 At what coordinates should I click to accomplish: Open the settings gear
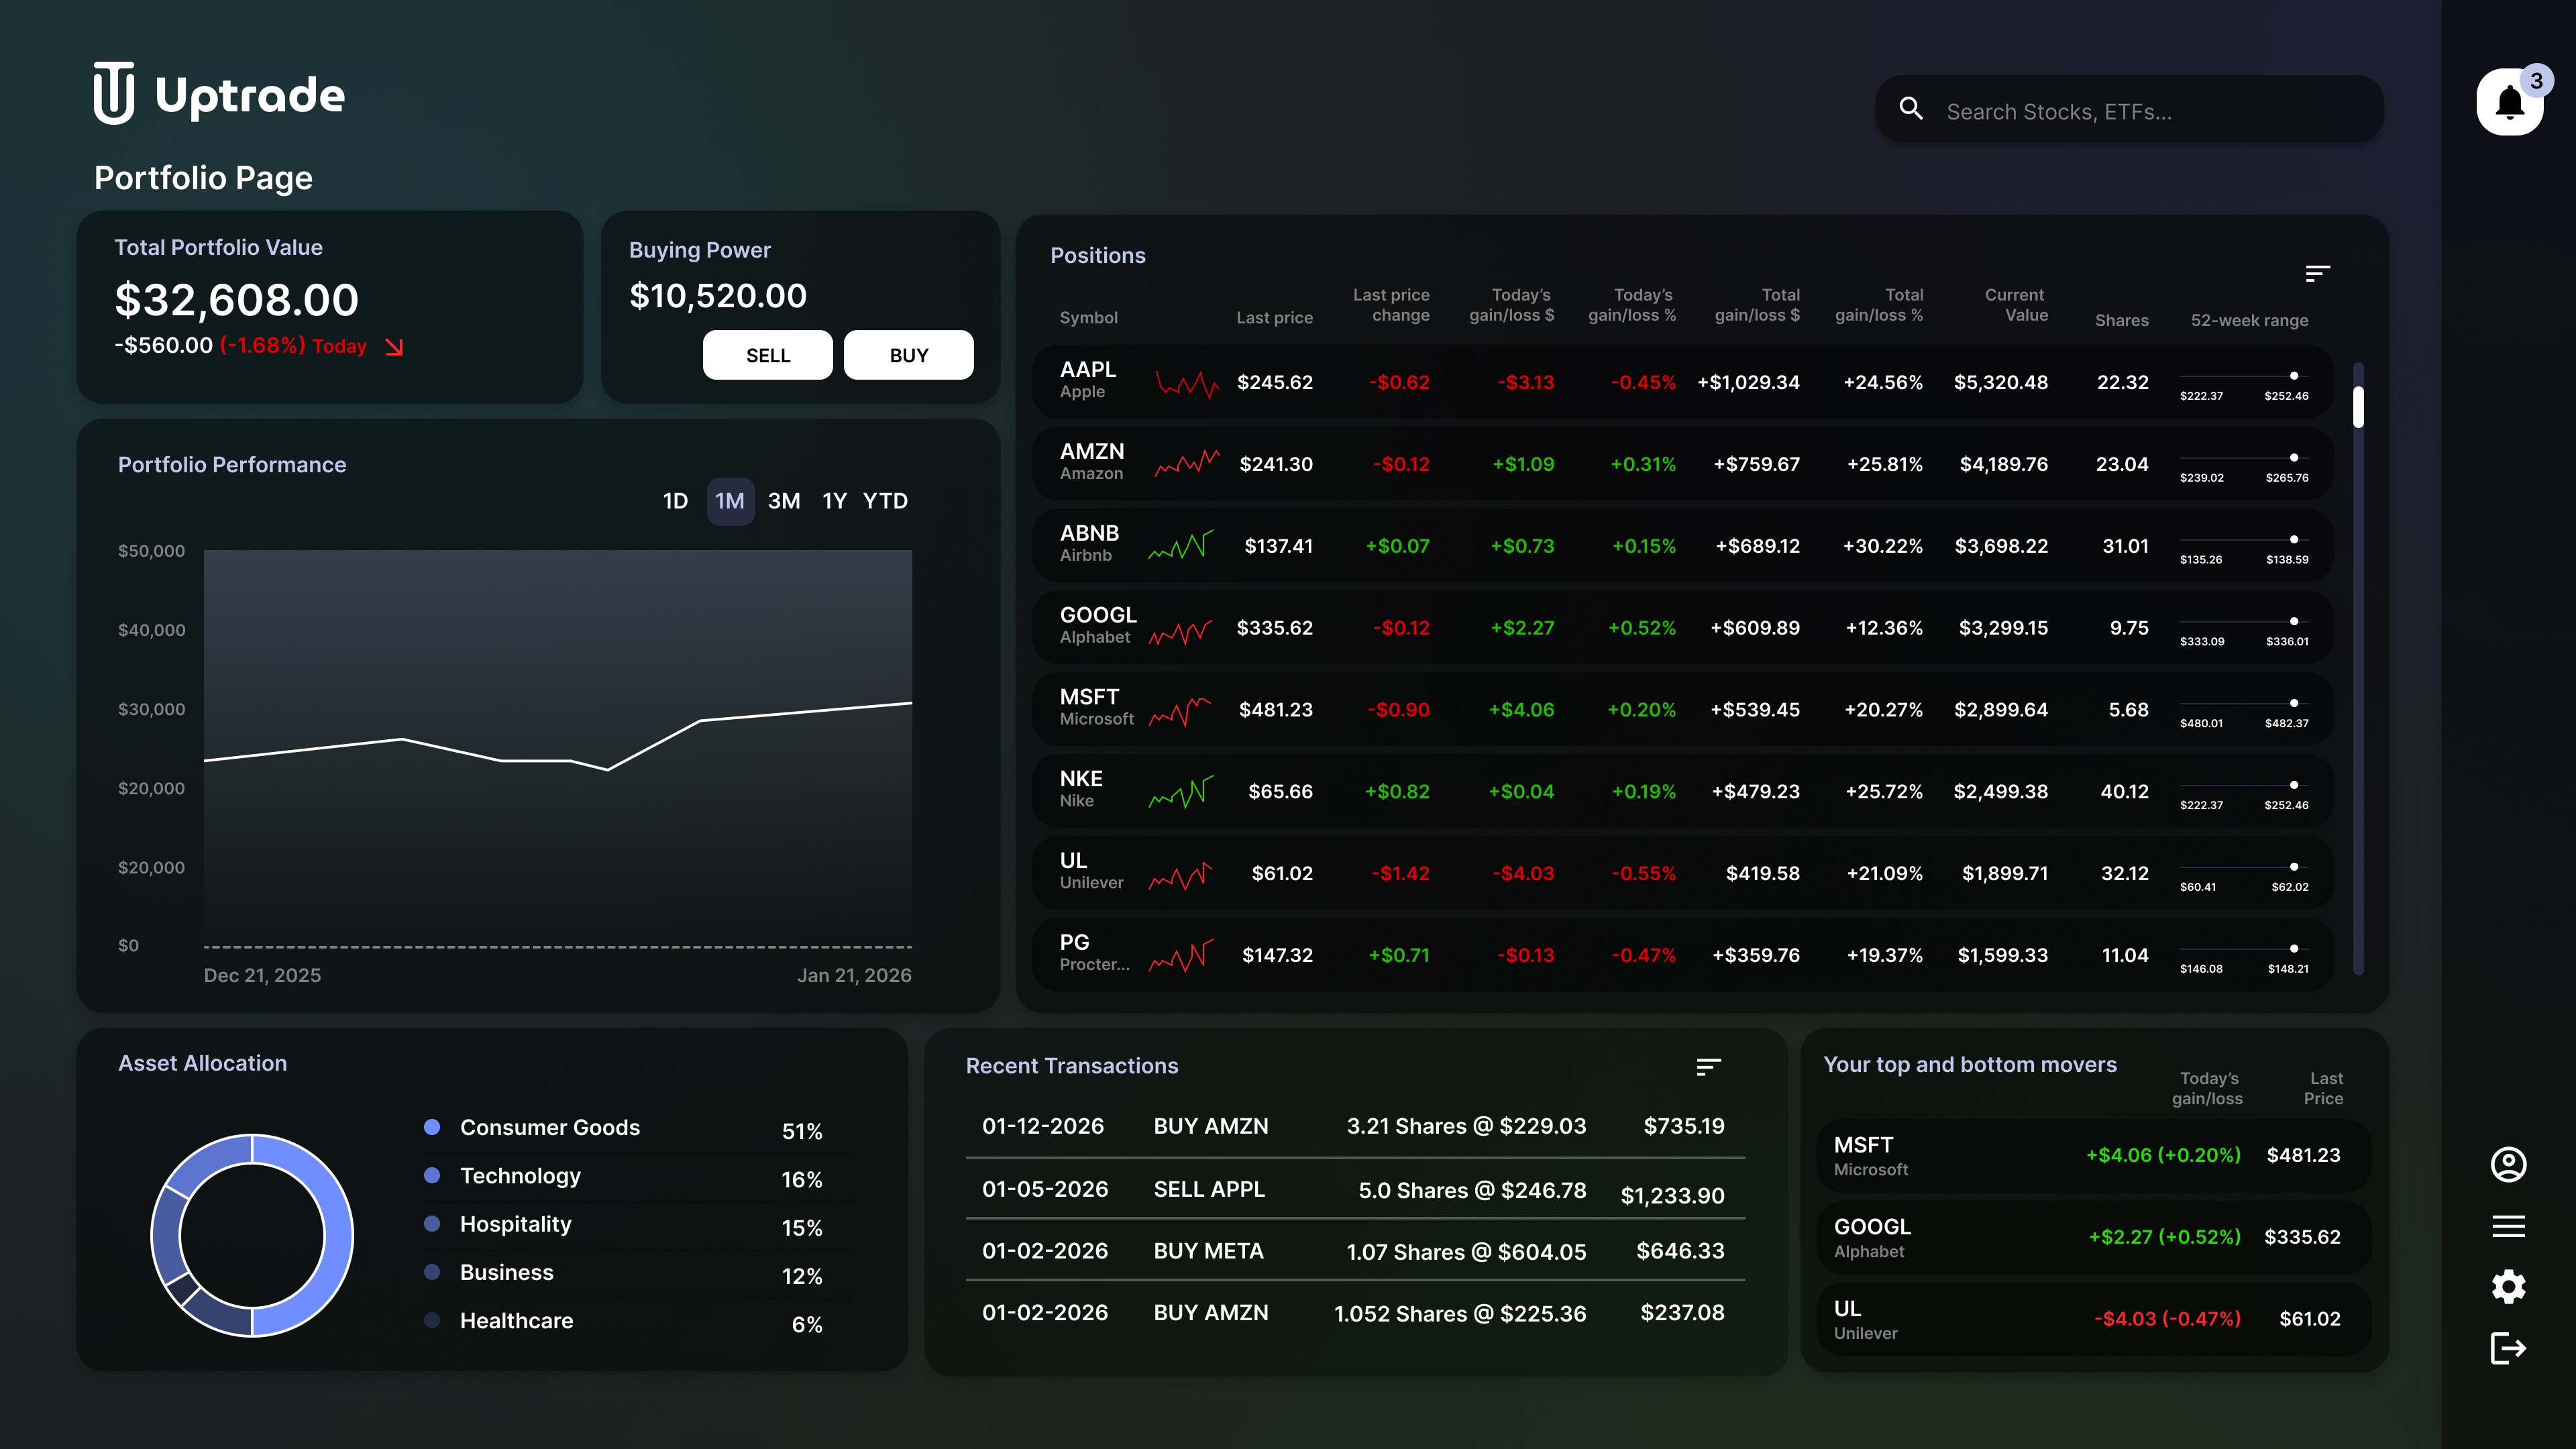(x=2508, y=1286)
